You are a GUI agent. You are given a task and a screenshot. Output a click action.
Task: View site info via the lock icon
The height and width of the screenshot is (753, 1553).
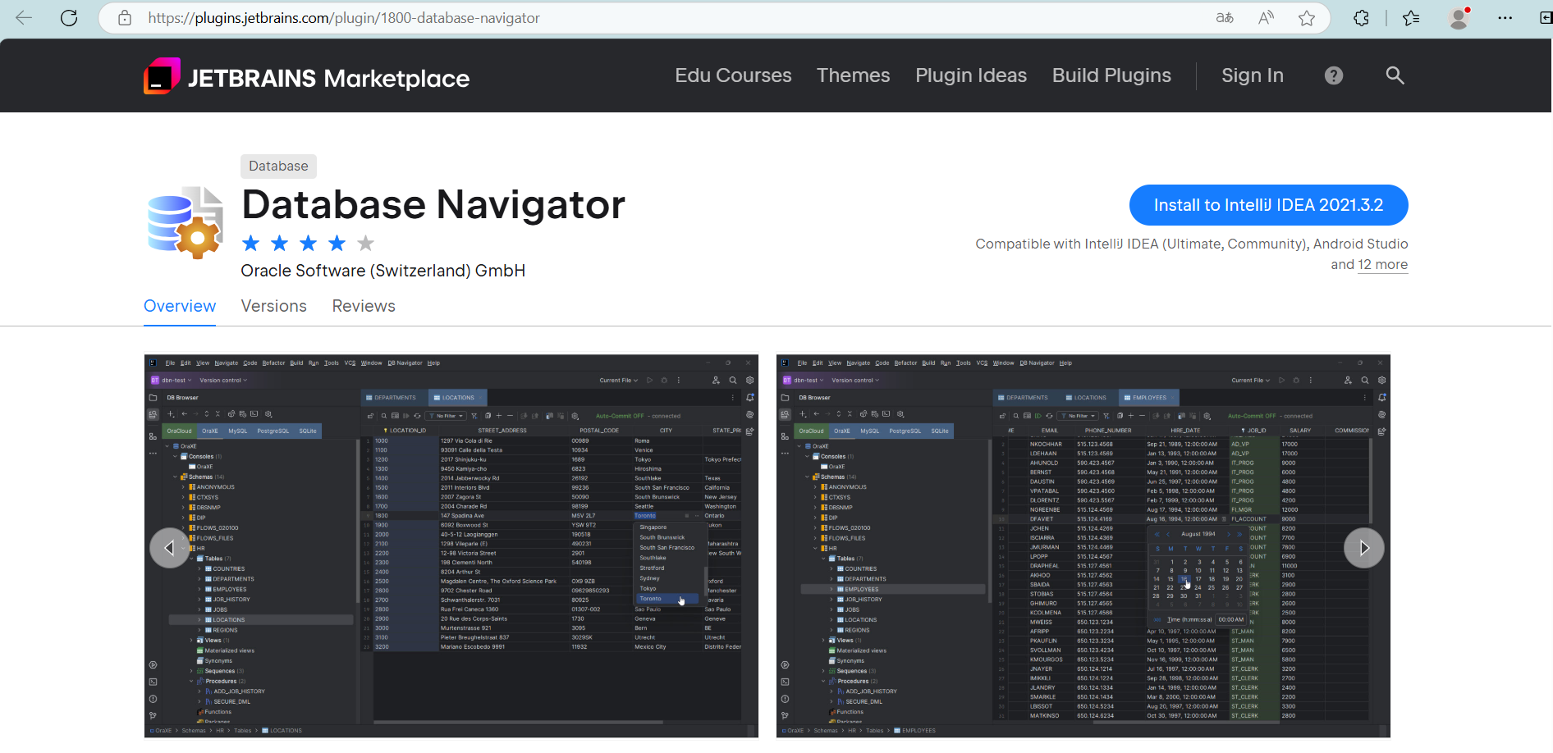125,18
